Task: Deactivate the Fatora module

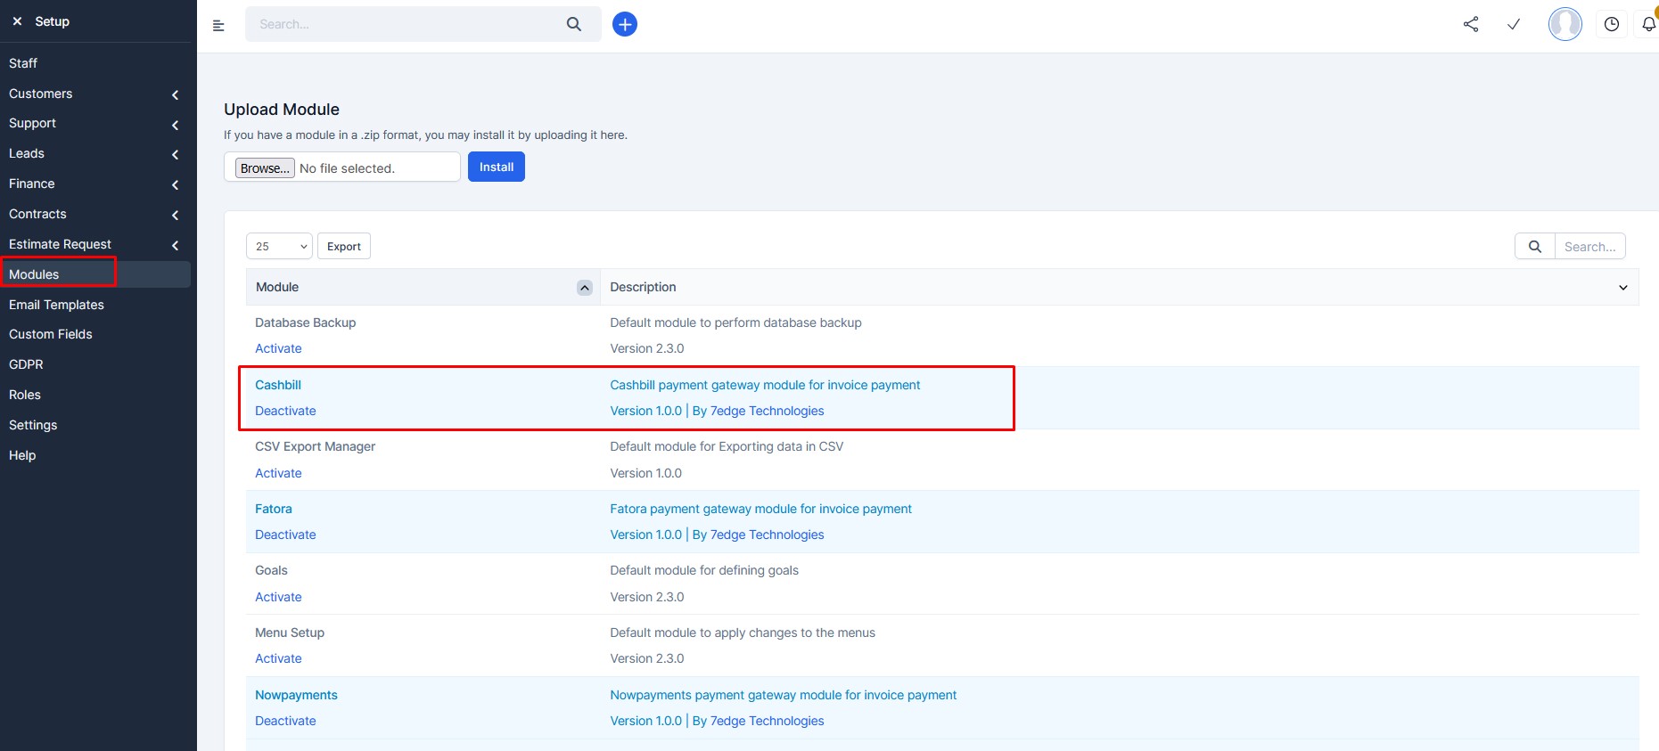Action: coord(285,535)
